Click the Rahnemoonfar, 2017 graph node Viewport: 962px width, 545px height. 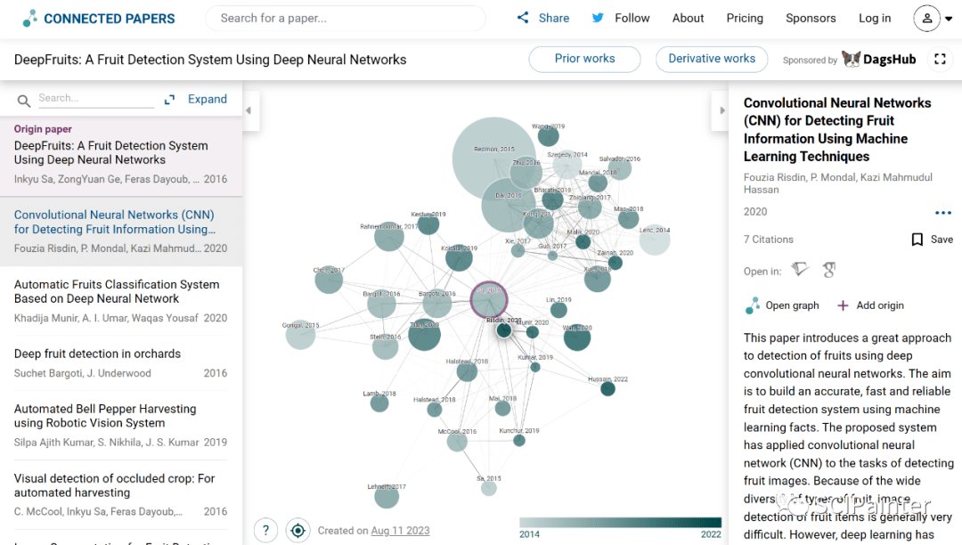389,237
